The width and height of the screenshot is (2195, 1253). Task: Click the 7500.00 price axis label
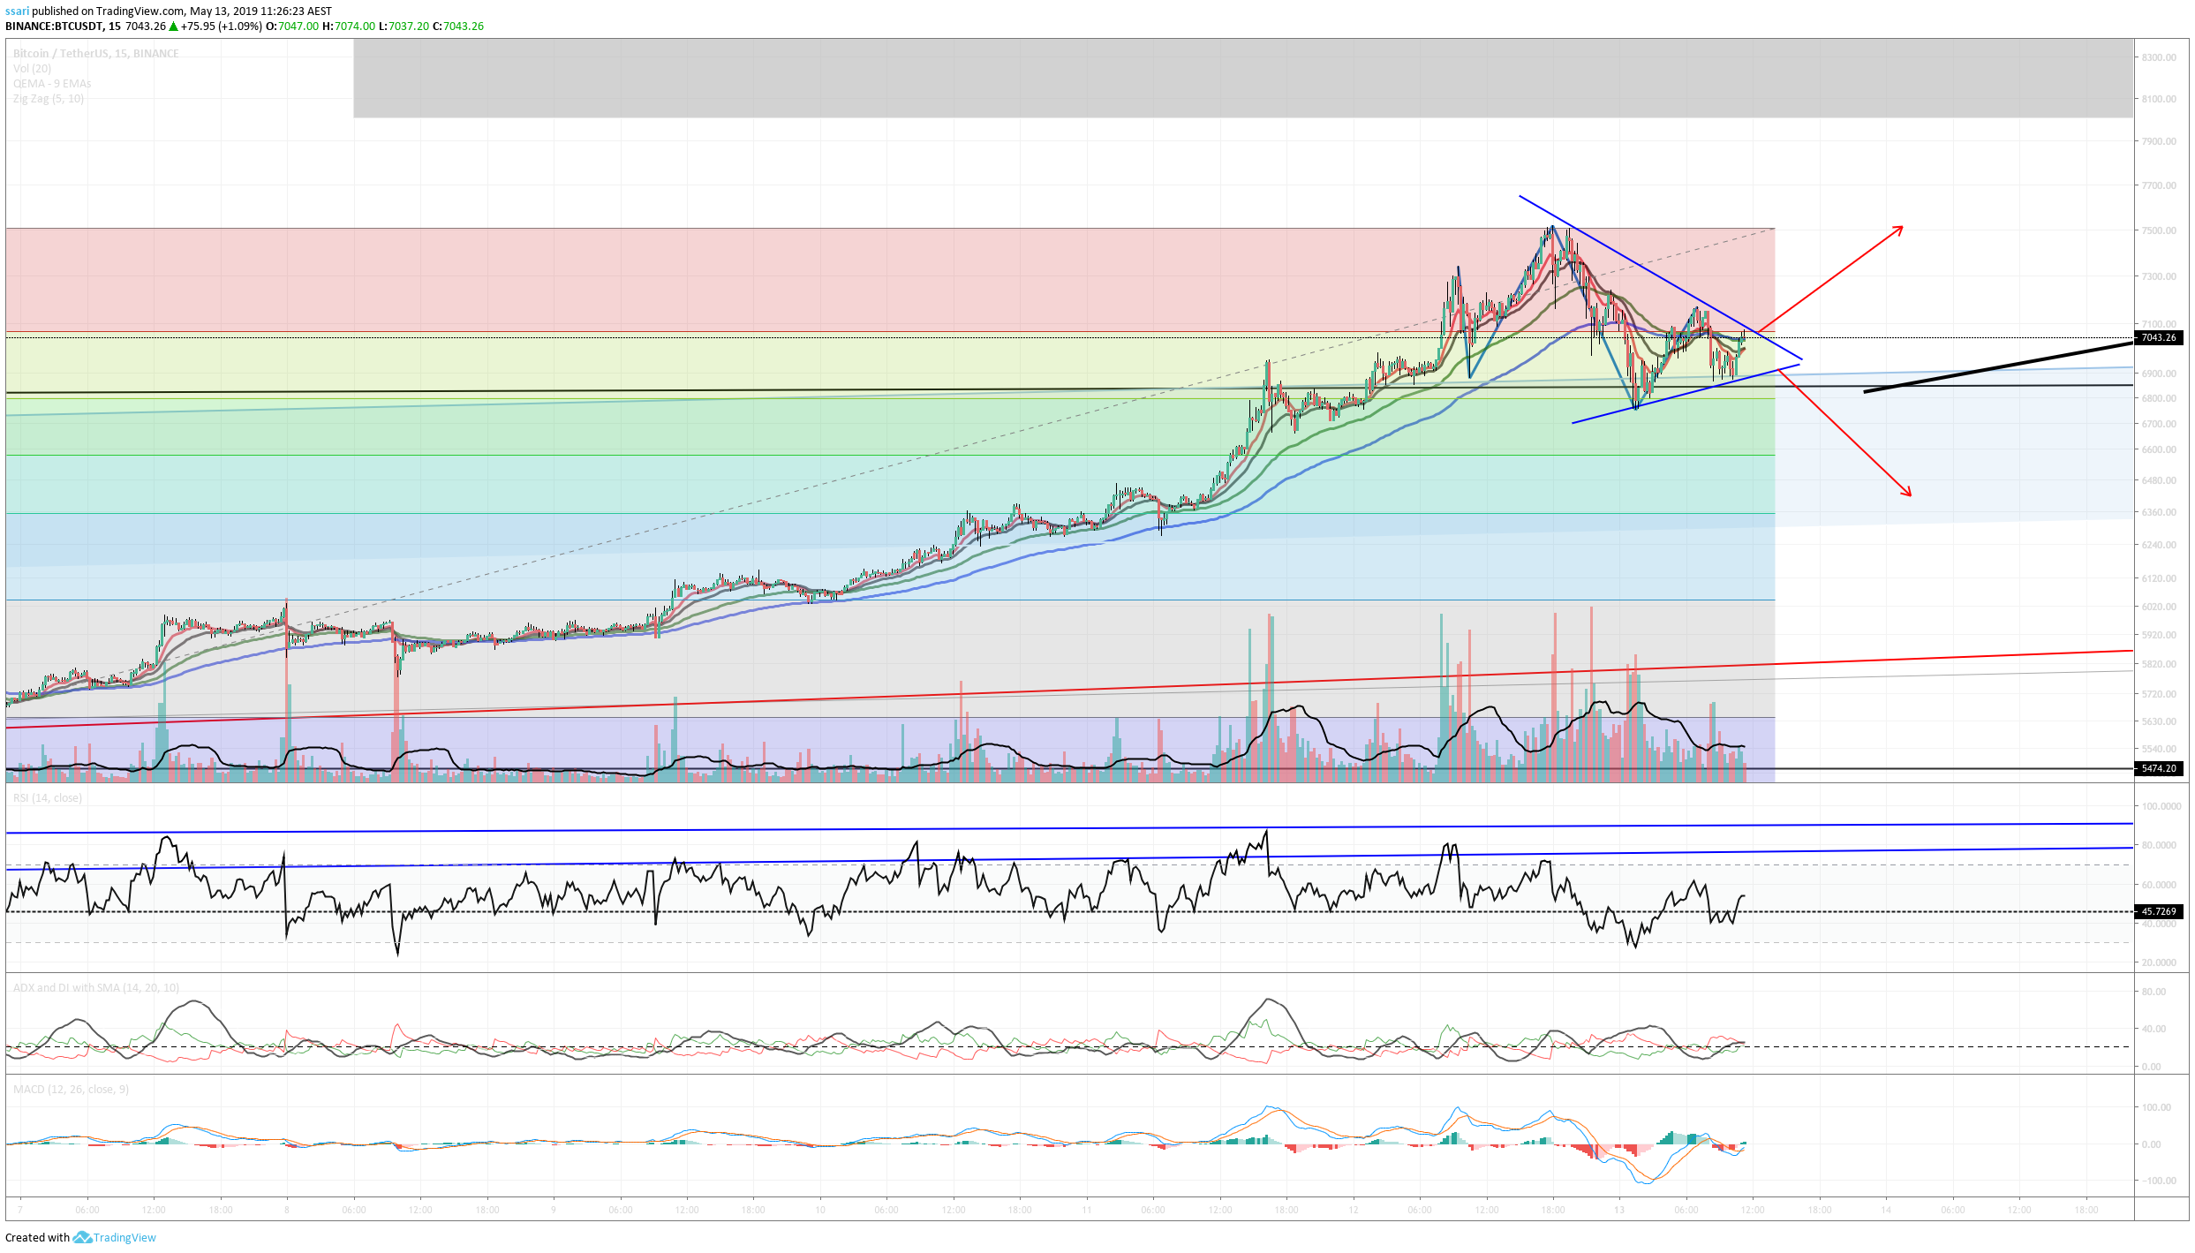pos(2159,230)
